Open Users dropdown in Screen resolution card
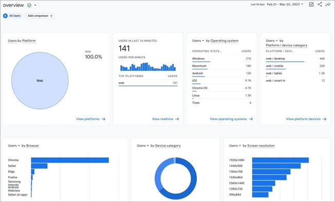Screen dimensions: 335x202 [x=235, y=145]
